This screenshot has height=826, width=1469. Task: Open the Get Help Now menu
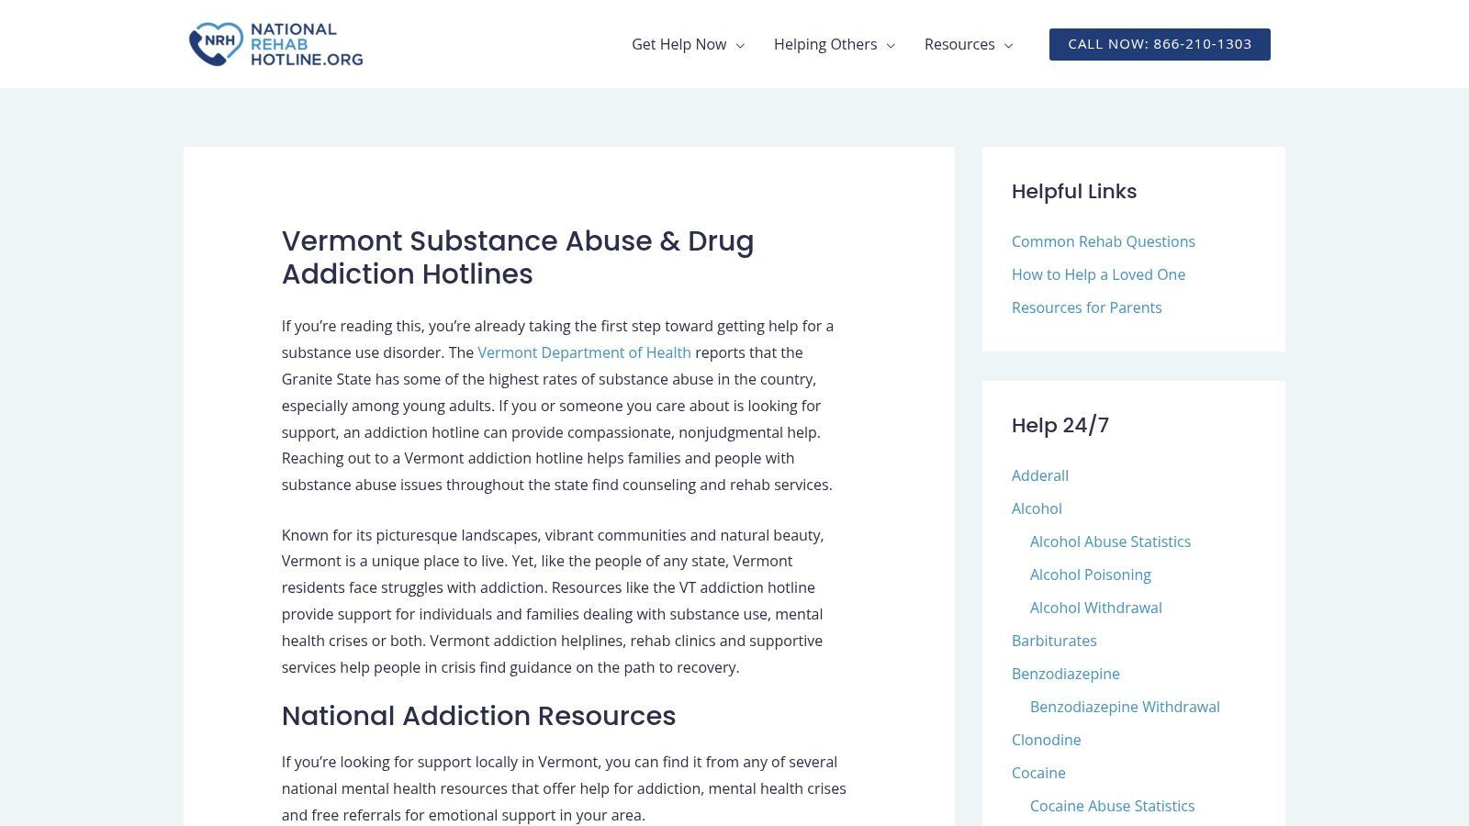pos(678,44)
